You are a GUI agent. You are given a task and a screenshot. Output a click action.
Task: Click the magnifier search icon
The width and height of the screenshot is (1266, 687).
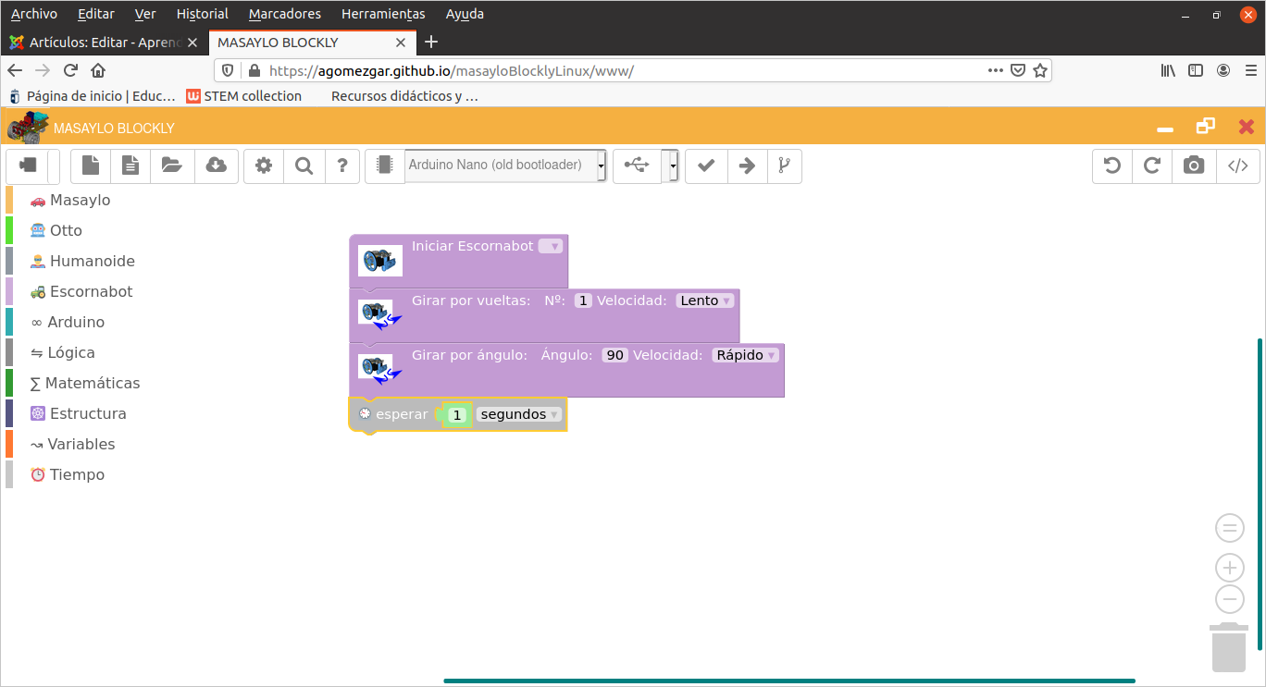point(304,166)
